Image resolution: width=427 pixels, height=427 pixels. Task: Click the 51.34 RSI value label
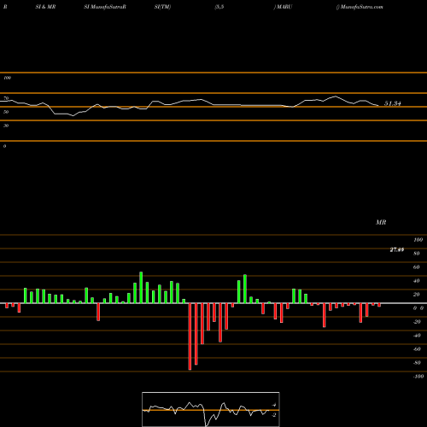pyautogui.click(x=393, y=103)
